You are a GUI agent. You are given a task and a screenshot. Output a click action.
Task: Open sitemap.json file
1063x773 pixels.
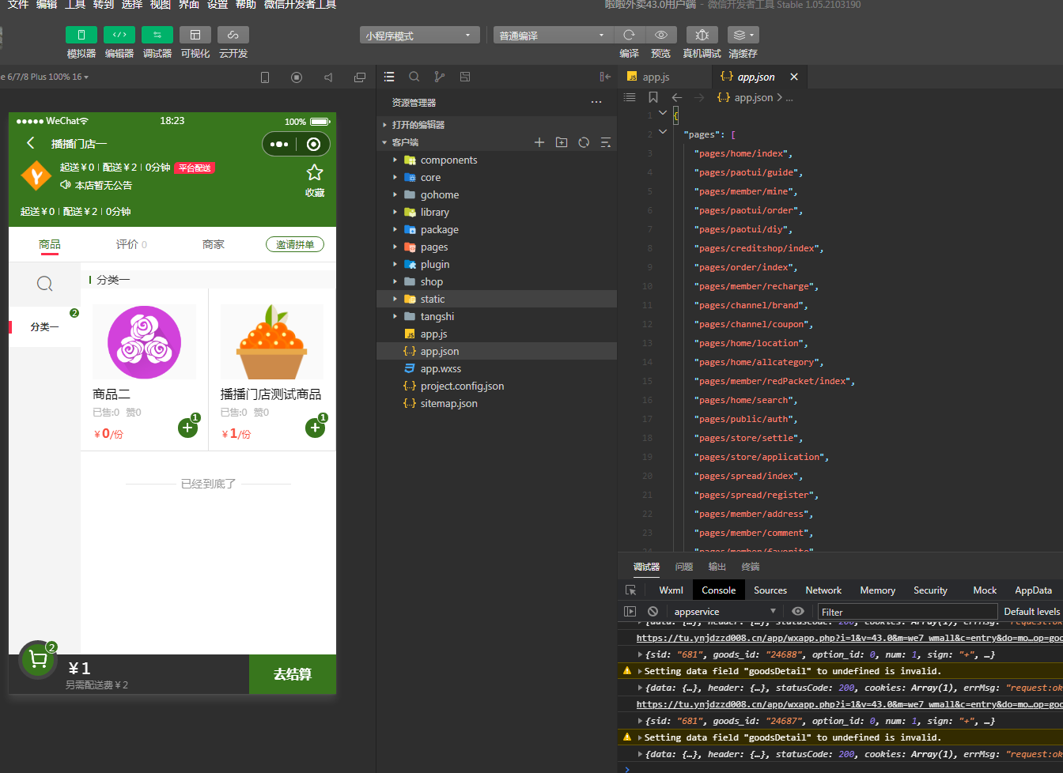tap(497, 403)
